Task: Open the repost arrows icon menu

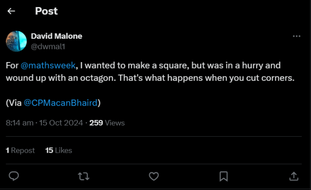Action: (x=84, y=176)
